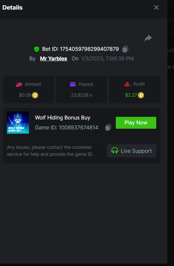Open the Wolf Hiding Bonus Buy thumbnail

pyautogui.click(x=18, y=123)
